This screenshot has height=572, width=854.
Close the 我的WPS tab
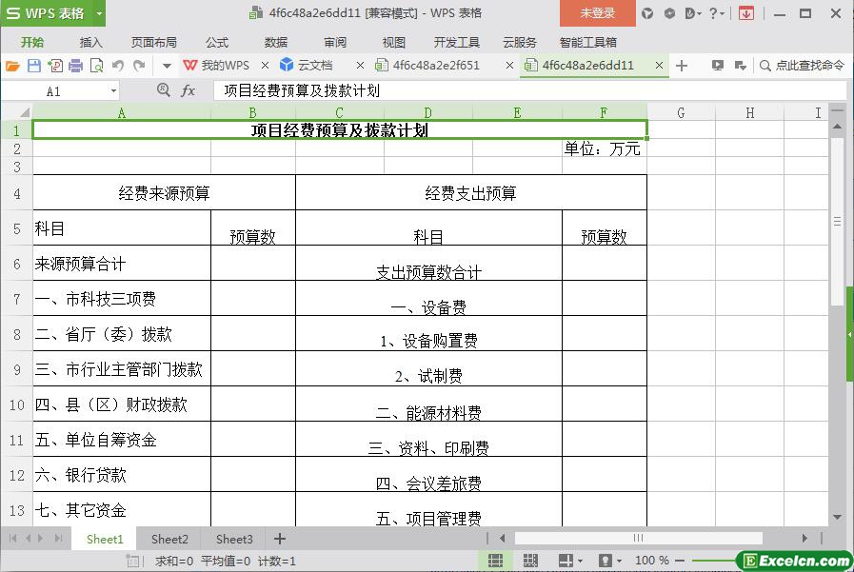click(x=265, y=66)
